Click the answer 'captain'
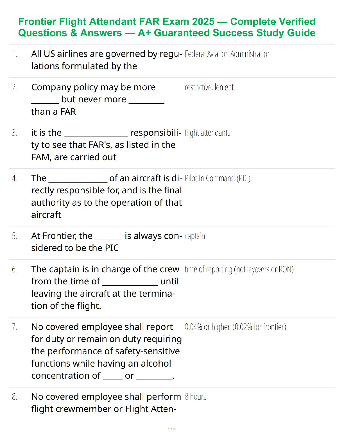The height and width of the screenshot is (445, 344). (195, 236)
